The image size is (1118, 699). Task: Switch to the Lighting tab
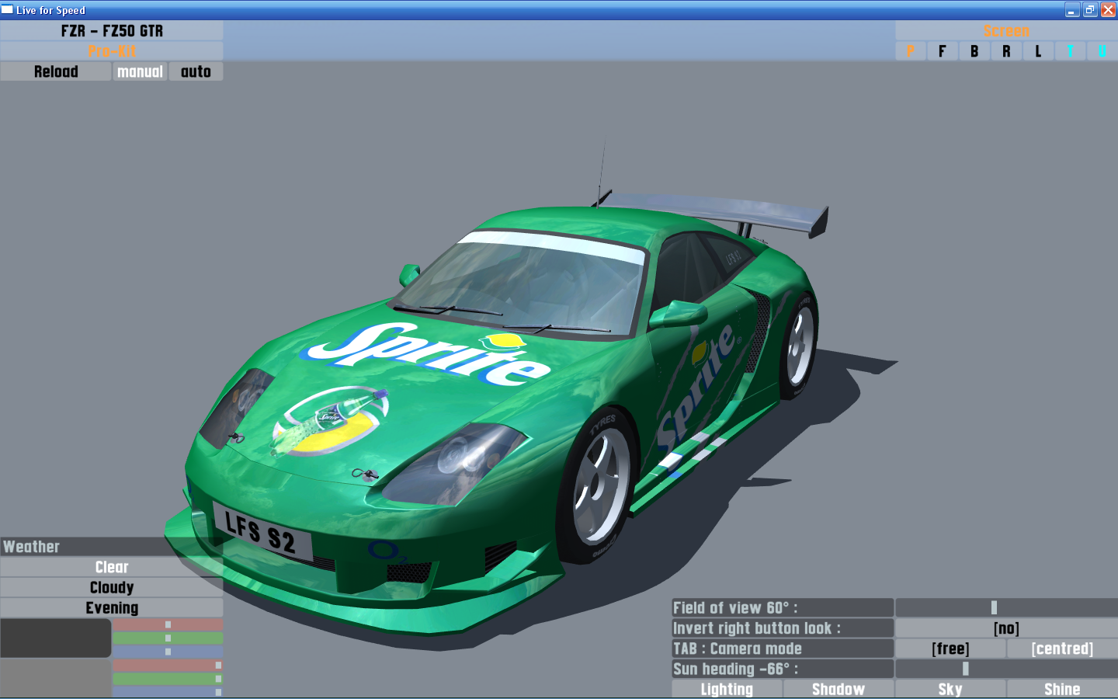tap(727, 689)
